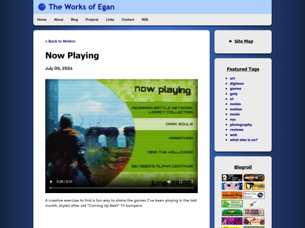
Task: Open the 'mmbn' tag link
Action: pos(235,104)
